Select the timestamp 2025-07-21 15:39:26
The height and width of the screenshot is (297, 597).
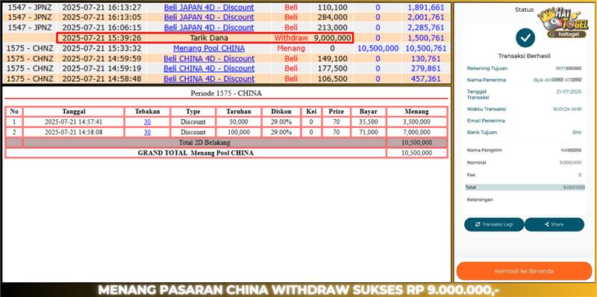pos(101,38)
